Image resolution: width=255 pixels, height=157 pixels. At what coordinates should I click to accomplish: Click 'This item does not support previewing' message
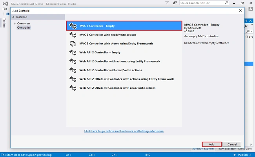[26, 155]
